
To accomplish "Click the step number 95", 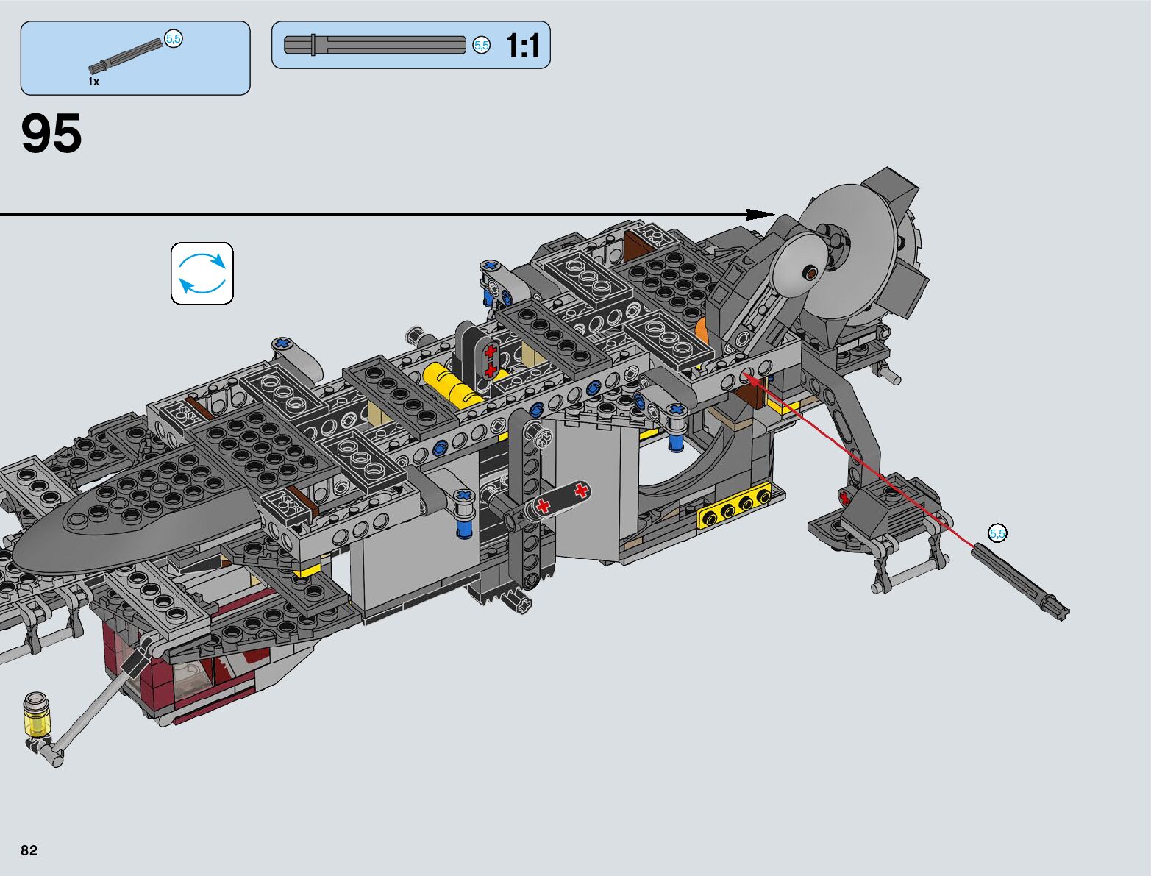I will 51,134.
